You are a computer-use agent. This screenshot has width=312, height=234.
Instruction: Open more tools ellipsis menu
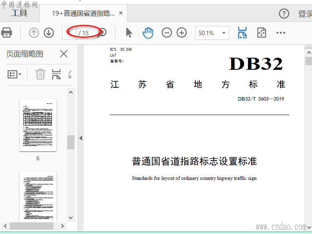[281, 33]
